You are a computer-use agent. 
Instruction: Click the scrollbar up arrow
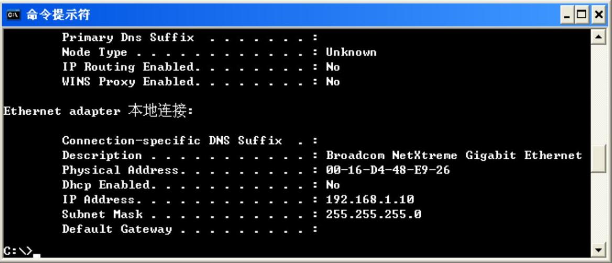[598, 37]
